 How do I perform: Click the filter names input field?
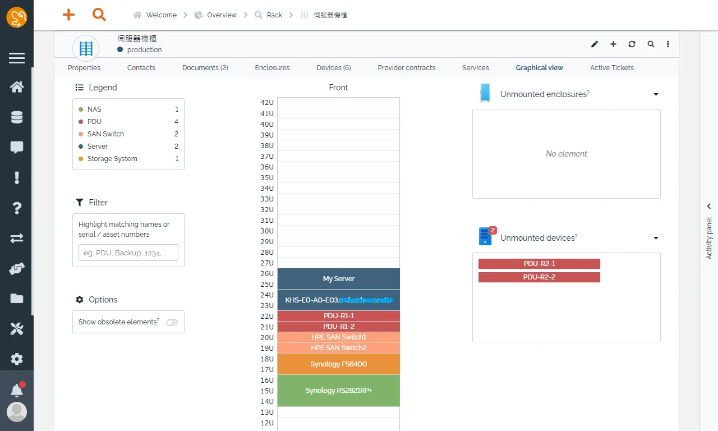(x=128, y=253)
